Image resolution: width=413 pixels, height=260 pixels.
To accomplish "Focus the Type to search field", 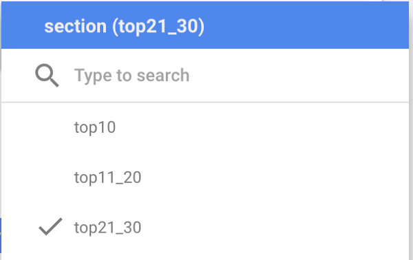I will (x=205, y=75).
